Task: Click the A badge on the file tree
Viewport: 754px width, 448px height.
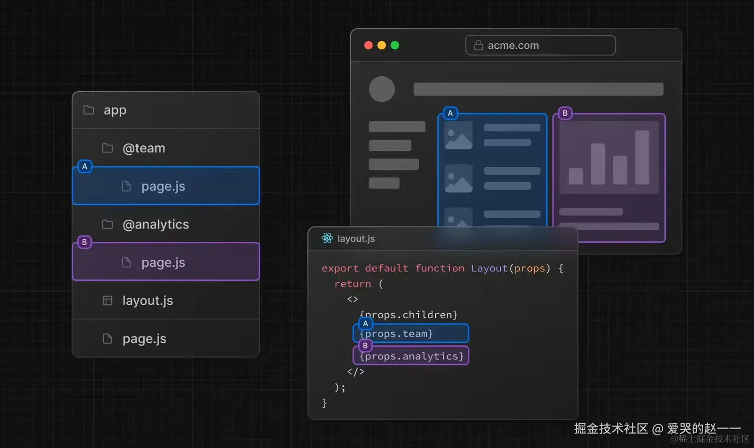Action: [85, 166]
